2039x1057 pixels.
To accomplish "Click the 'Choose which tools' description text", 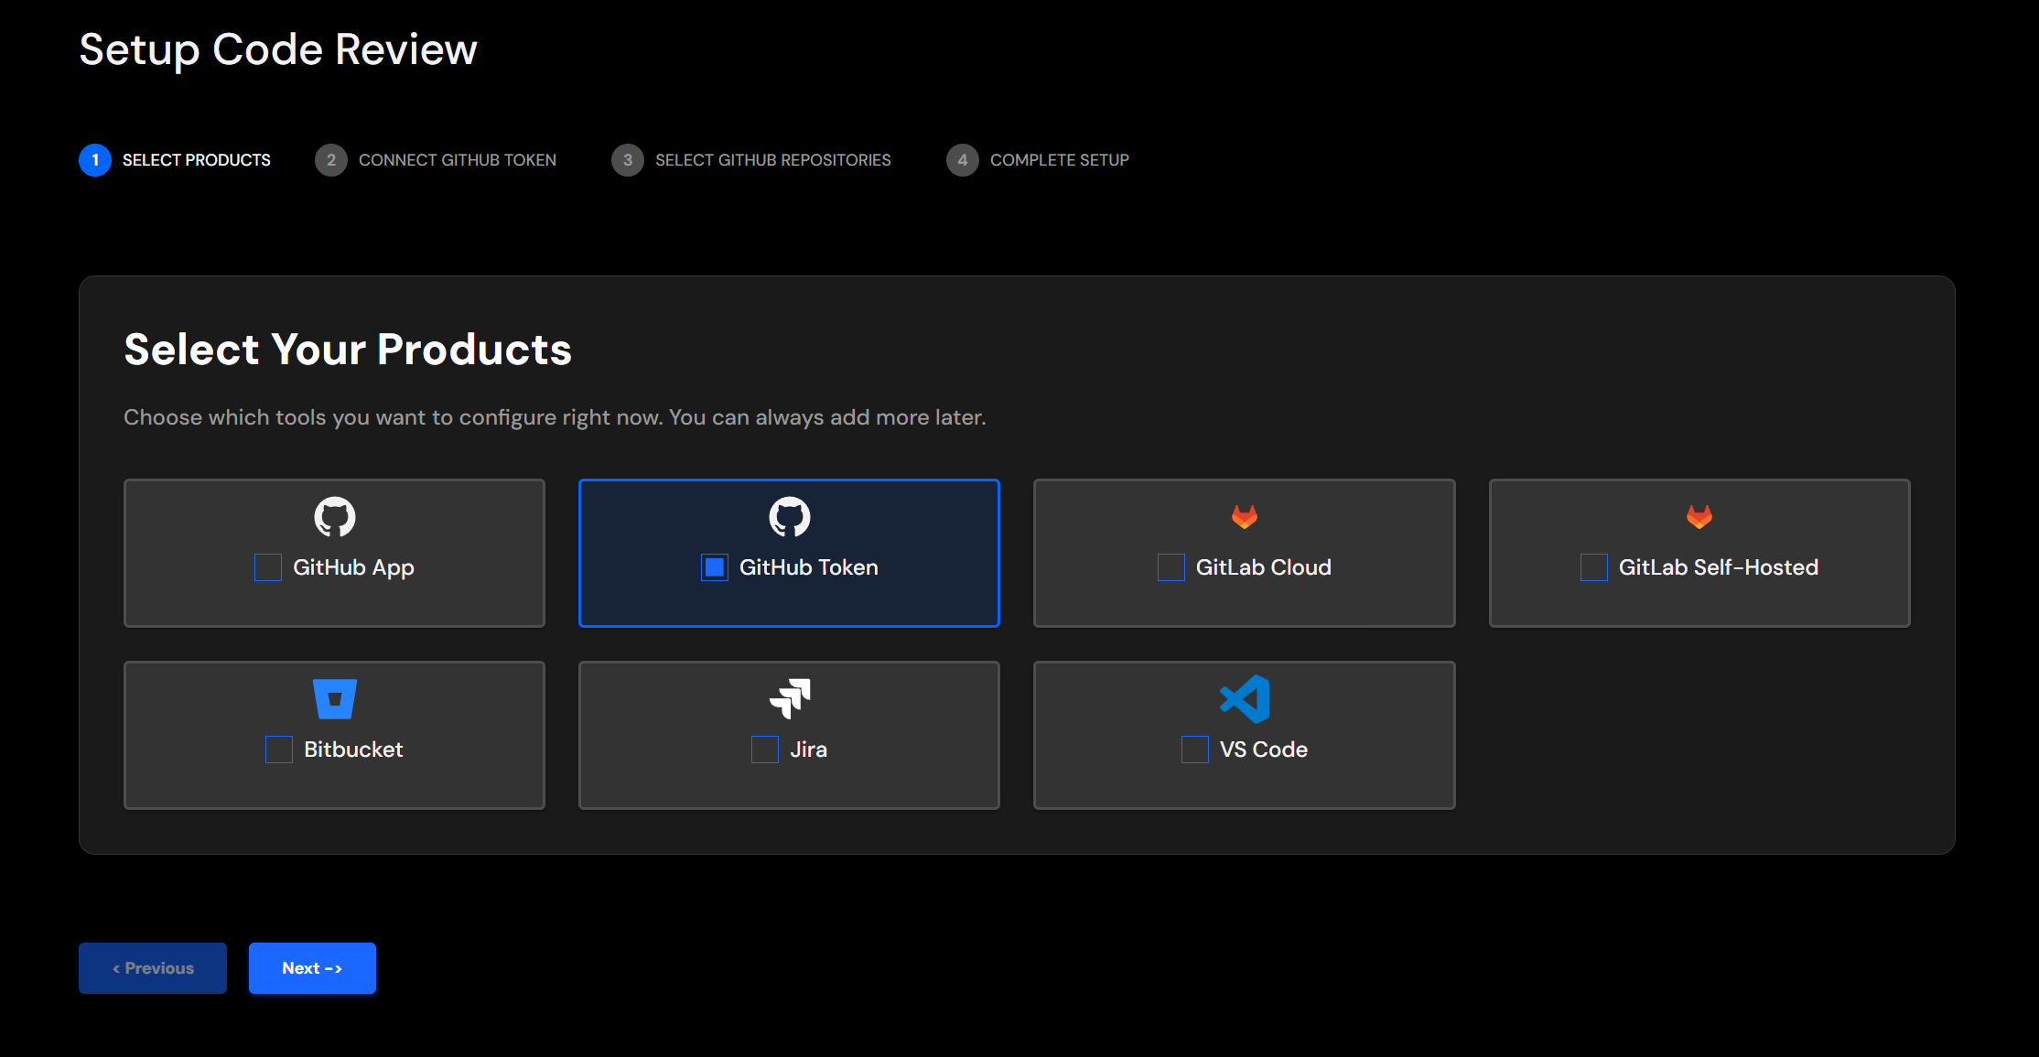I will click(555, 417).
